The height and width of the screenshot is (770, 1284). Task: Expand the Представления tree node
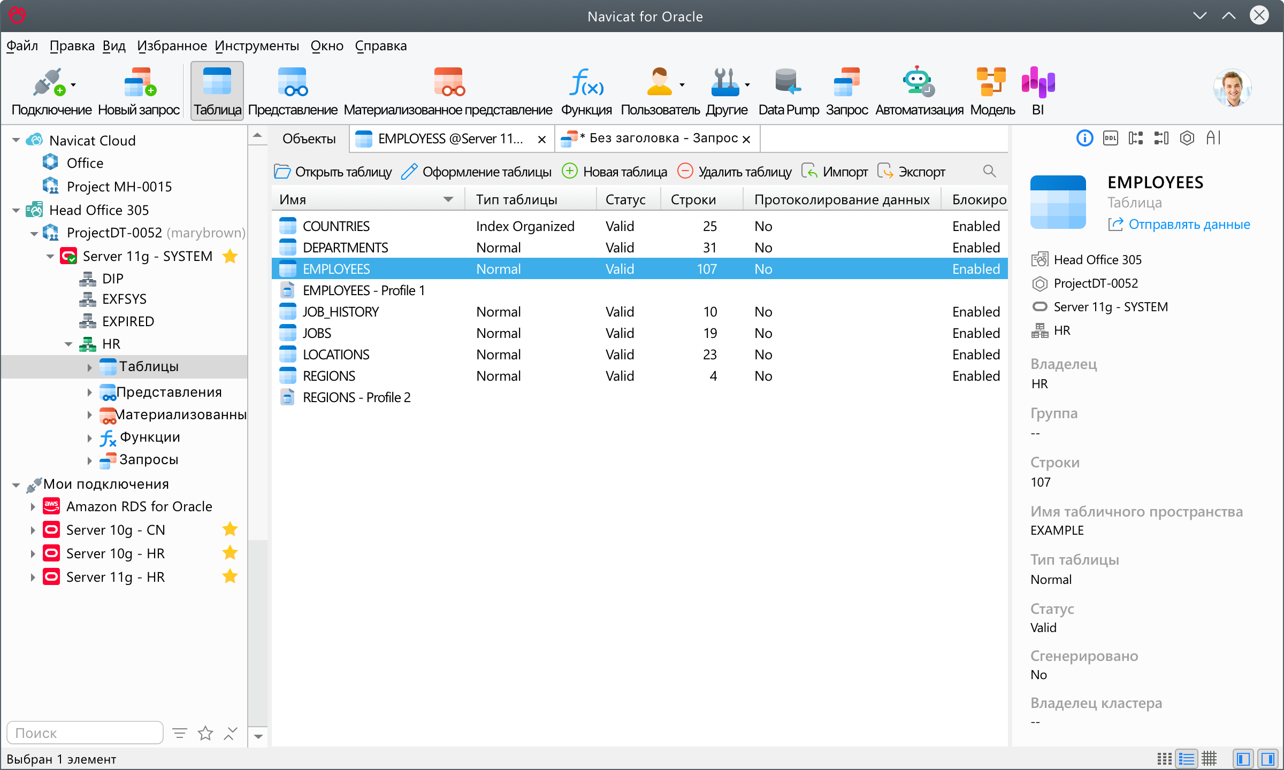[89, 392]
